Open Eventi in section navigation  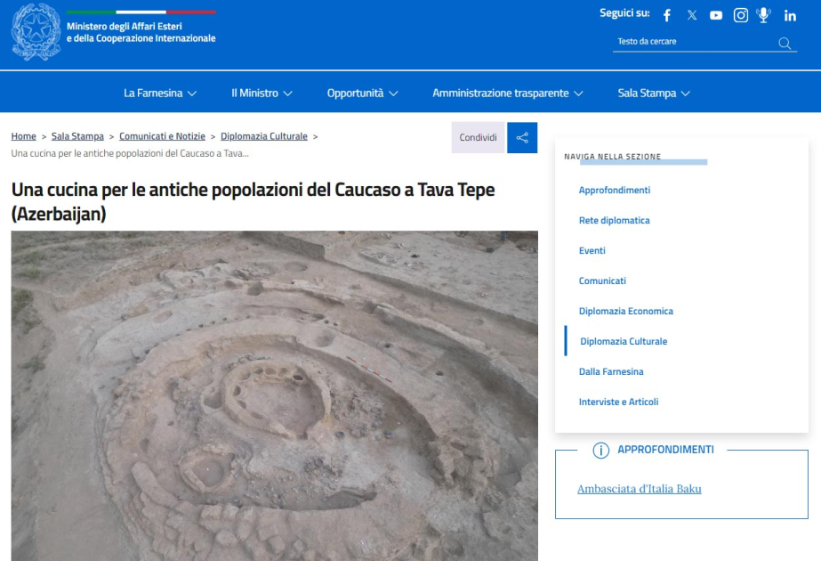pos(592,250)
